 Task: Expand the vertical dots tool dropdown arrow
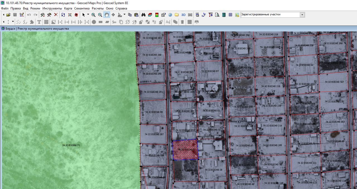point(13,22)
